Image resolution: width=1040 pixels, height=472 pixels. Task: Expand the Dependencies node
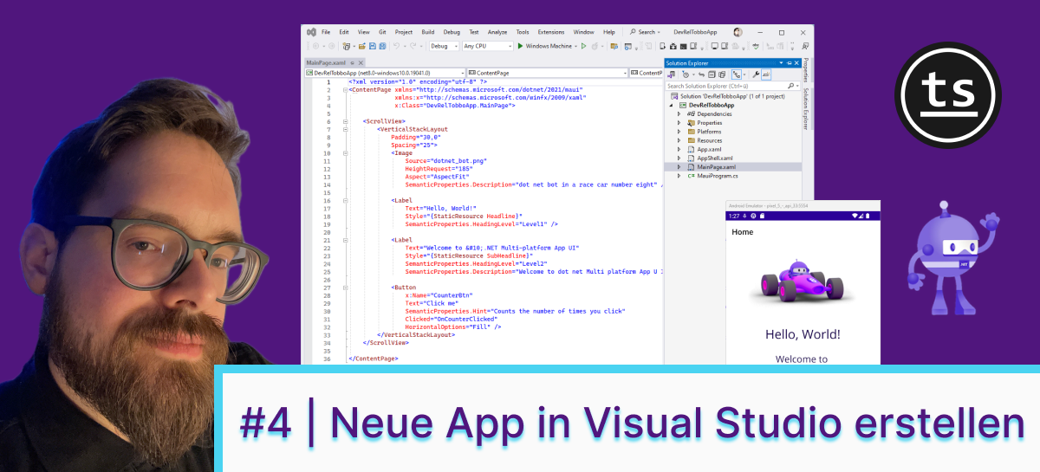click(x=679, y=113)
